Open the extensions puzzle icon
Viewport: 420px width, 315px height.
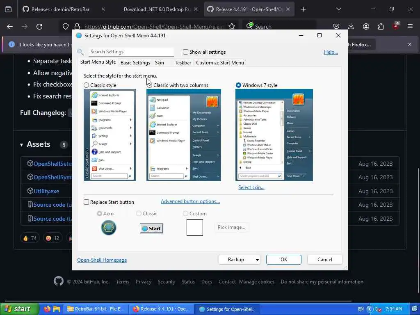[x=381, y=26]
